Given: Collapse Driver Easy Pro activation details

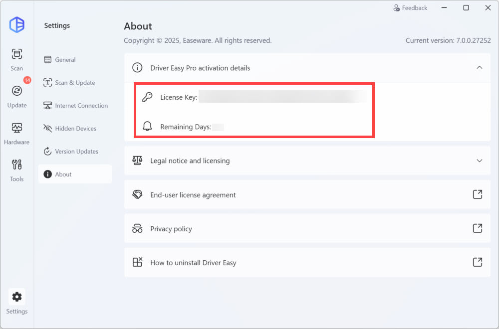Looking at the screenshot, I should (479, 67).
